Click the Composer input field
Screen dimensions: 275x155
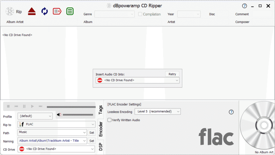(x=262, y=22)
